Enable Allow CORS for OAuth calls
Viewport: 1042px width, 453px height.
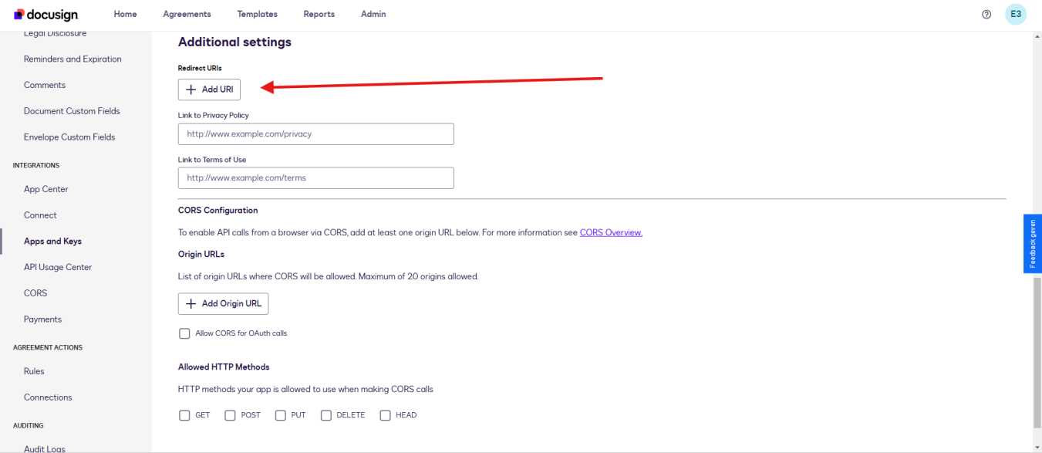(x=184, y=333)
